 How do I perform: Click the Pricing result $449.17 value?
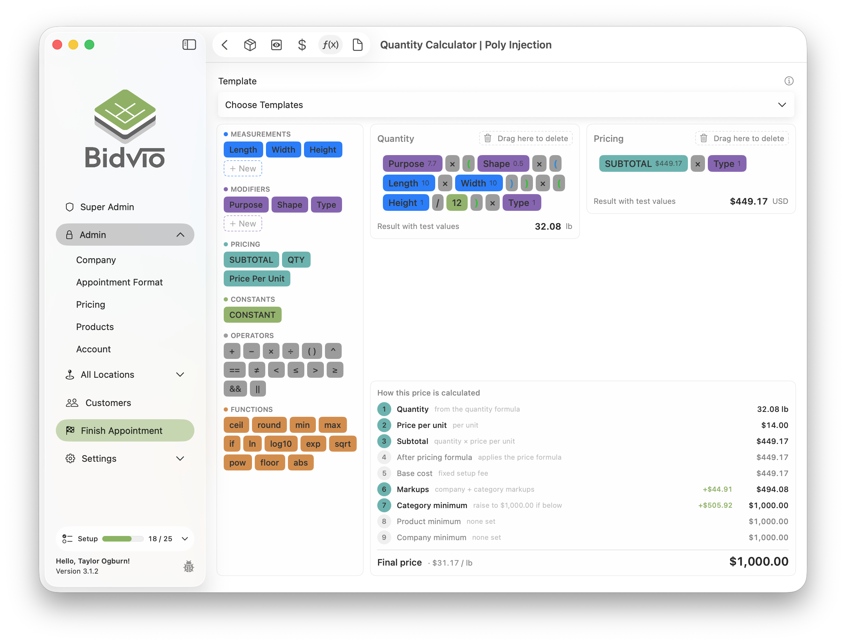coord(749,201)
